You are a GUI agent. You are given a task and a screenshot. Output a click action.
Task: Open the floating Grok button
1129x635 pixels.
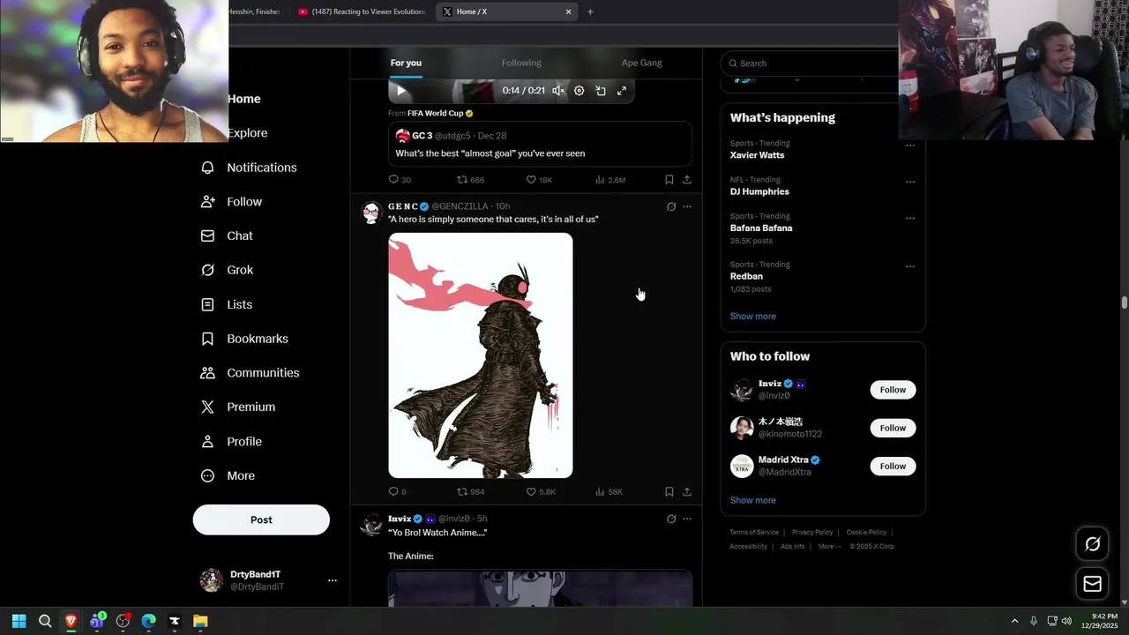(1092, 544)
